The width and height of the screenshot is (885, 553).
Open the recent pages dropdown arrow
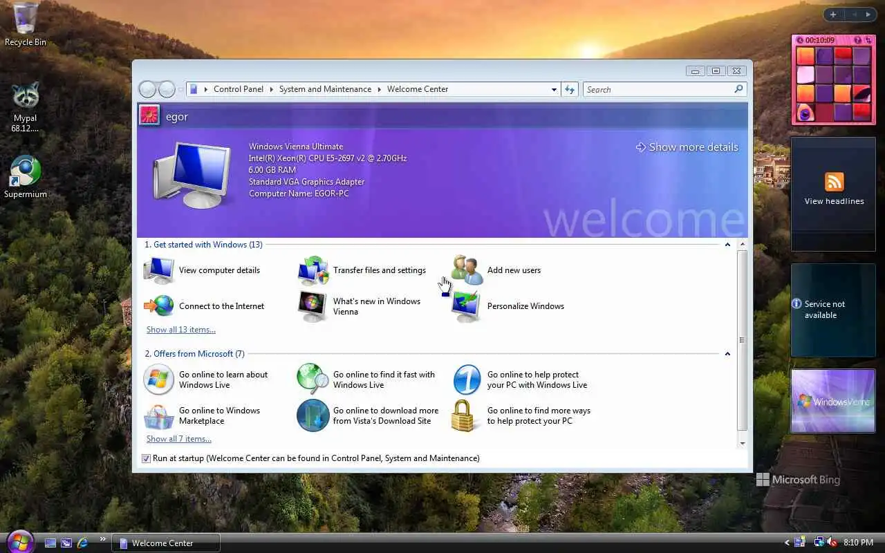[181, 89]
